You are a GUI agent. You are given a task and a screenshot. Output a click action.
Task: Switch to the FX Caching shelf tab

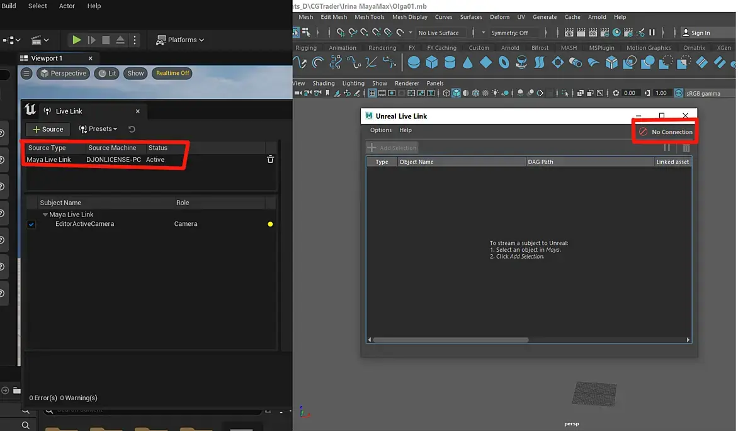click(441, 48)
